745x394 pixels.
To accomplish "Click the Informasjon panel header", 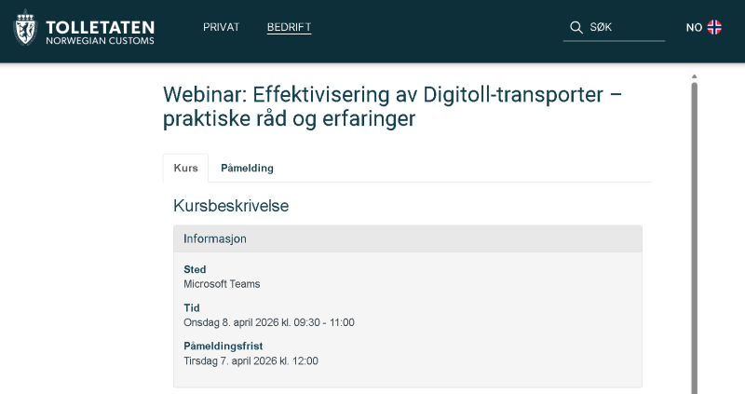I will pos(407,238).
